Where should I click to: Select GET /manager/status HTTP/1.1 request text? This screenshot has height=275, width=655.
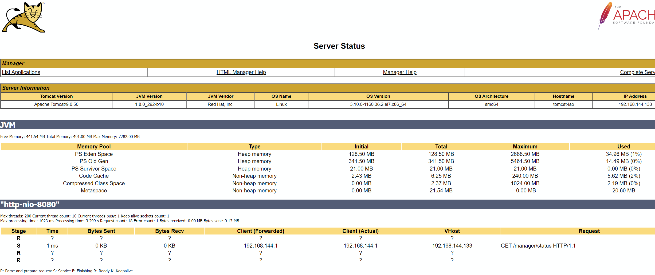[x=538, y=246]
